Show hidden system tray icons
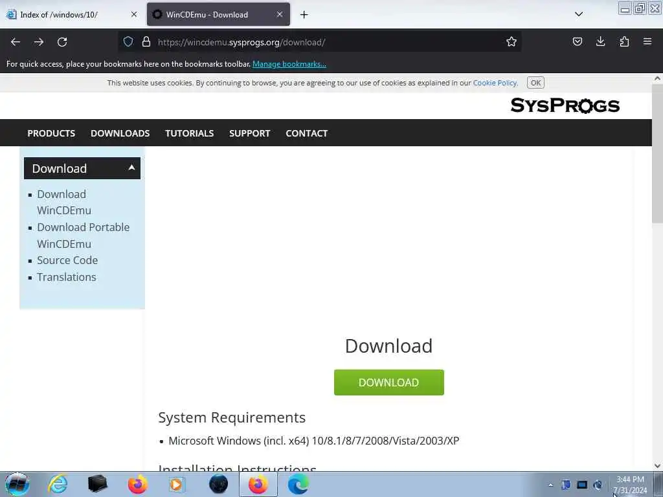Screen dimensions: 663x497 pos(550,485)
